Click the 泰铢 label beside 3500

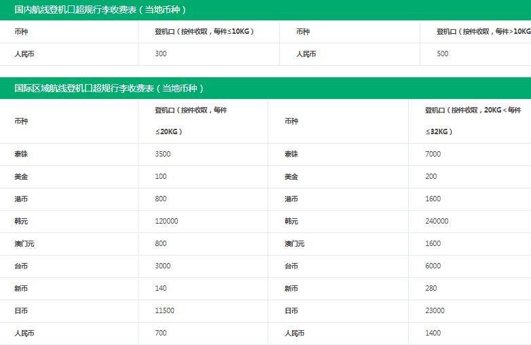pos(21,154)
